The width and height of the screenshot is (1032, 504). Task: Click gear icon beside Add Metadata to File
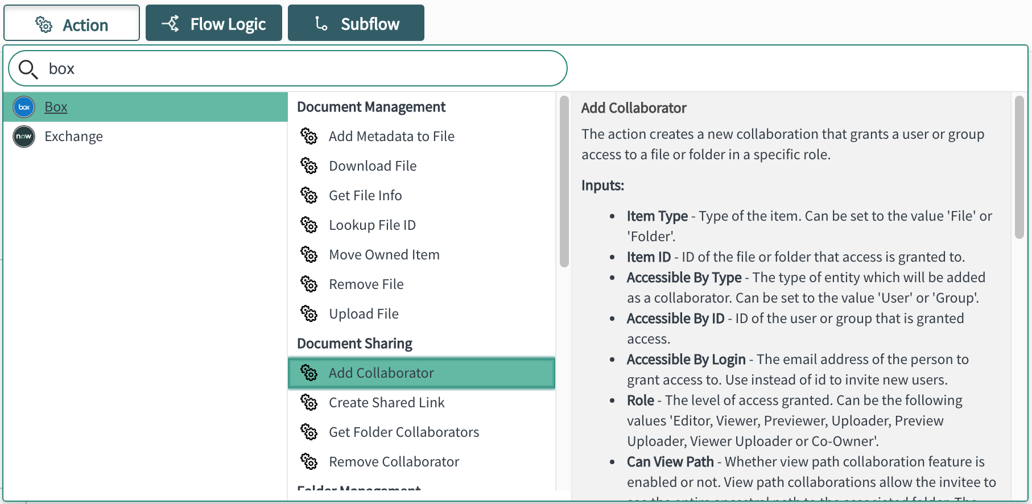pos(309,137)
